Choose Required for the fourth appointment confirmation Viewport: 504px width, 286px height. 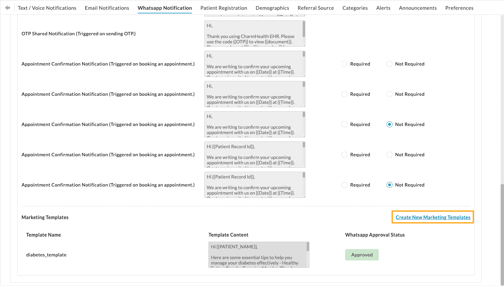pyautogui.click(x=344, y=155)
